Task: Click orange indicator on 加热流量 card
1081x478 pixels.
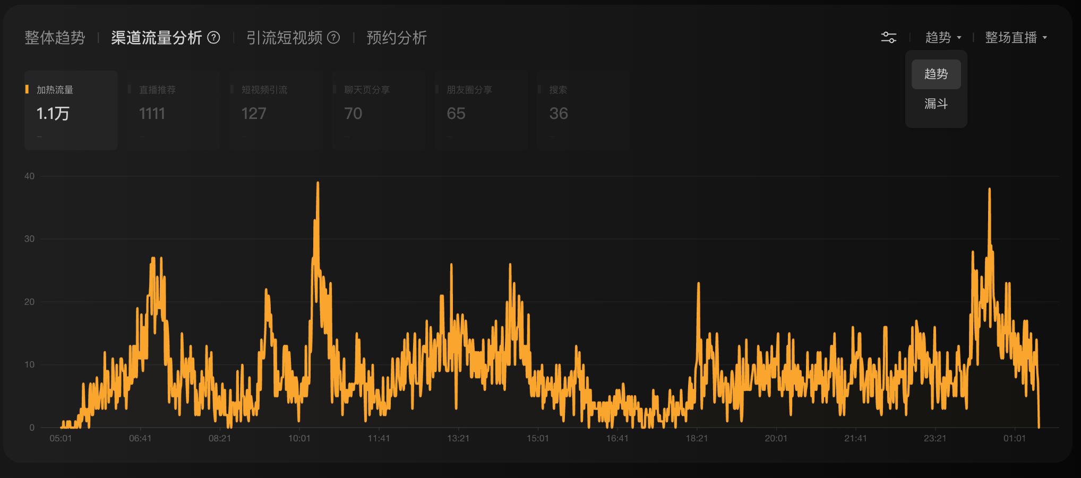Action: coord(27,89)
